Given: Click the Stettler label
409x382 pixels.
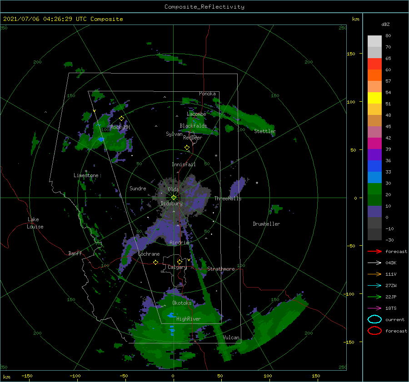Looking at the screenshot, I should [265, 131].
